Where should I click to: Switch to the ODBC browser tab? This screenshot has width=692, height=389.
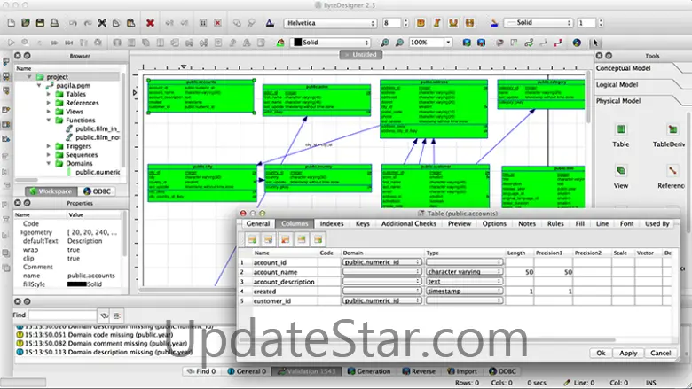pyautogui.click(x=97, y=191)
